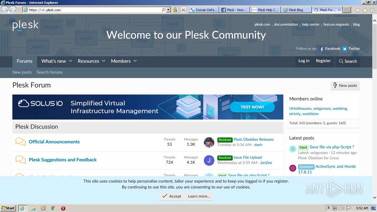Click the address bar search magnifier icon
Image resolution: width=377 pixels, height=212 pixels.
point(164,10)
